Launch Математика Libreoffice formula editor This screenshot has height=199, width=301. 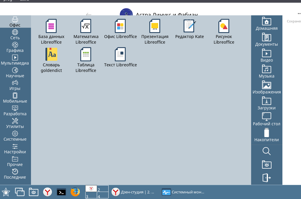coord(86,32)
